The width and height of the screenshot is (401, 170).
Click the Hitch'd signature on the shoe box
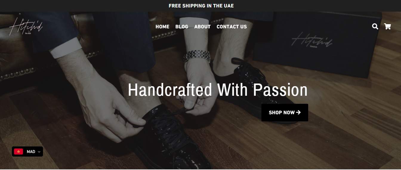[x=312, y=40]
